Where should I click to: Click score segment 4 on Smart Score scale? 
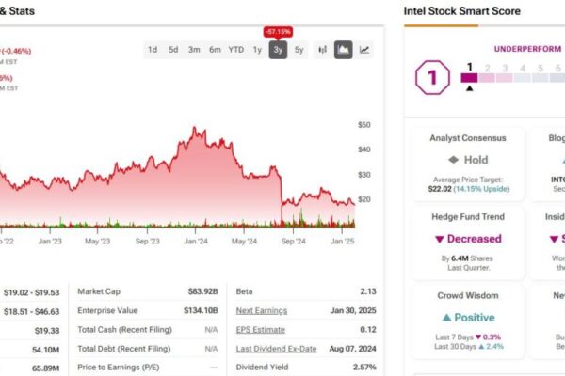pyautogui.click(x=522, y=78)
